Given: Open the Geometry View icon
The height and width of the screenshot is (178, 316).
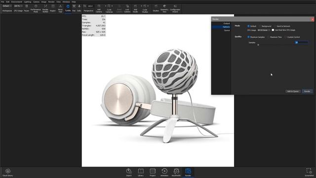Looking at the screenshot, I should point(164,6).
